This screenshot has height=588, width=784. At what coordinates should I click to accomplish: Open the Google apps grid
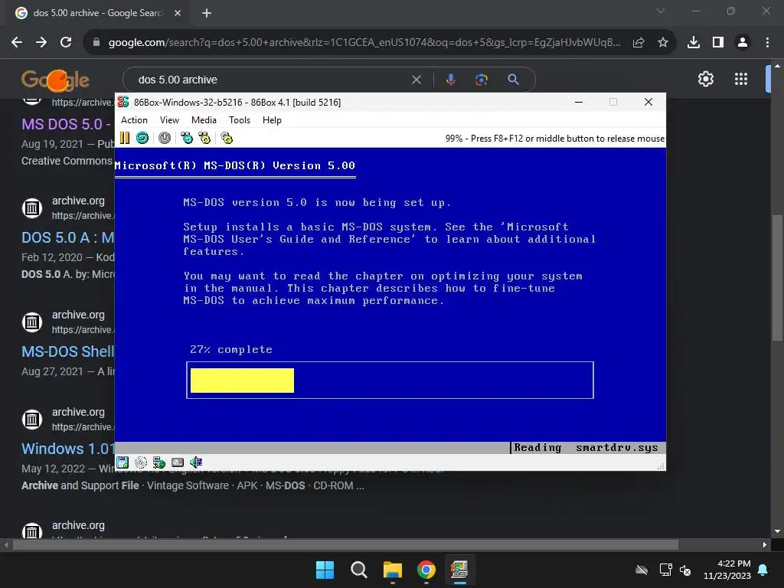click(x=741, y=79)
